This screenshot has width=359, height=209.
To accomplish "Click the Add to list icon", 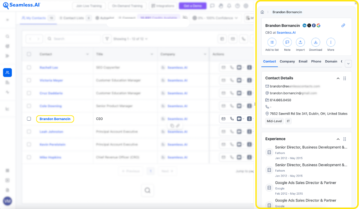I will (x=272, y=42).
